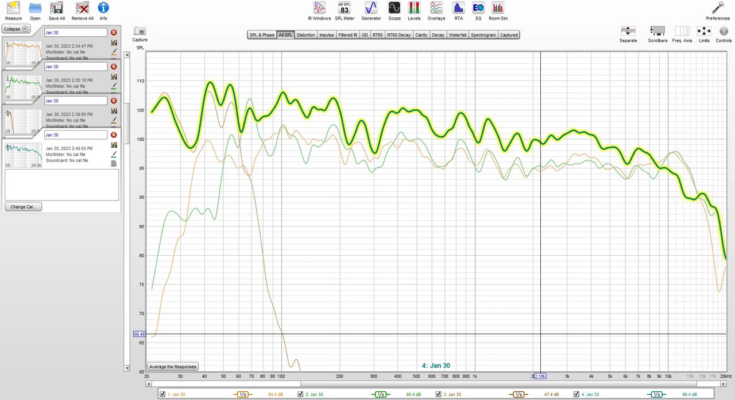This screenshot has height=400, width=735.
Task: Delete measurement dated 2:48:05 PM
Action: click(x=114, y=134)
